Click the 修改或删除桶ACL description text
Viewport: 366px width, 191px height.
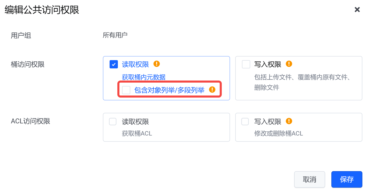pyautogui.click(x=279, y=133)
